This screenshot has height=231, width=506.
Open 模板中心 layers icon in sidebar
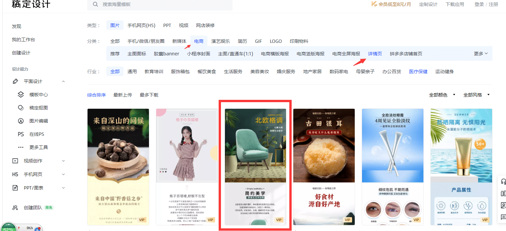[20, 95]
